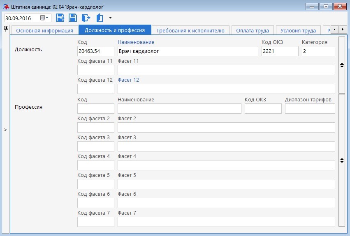
Task: Select the Должность и профессия tab
Action: [x=115, y=30]
